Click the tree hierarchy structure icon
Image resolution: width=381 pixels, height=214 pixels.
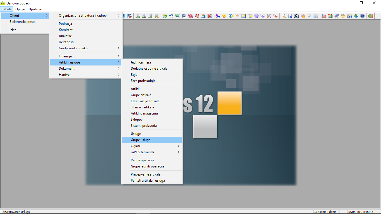coord(171,16)
